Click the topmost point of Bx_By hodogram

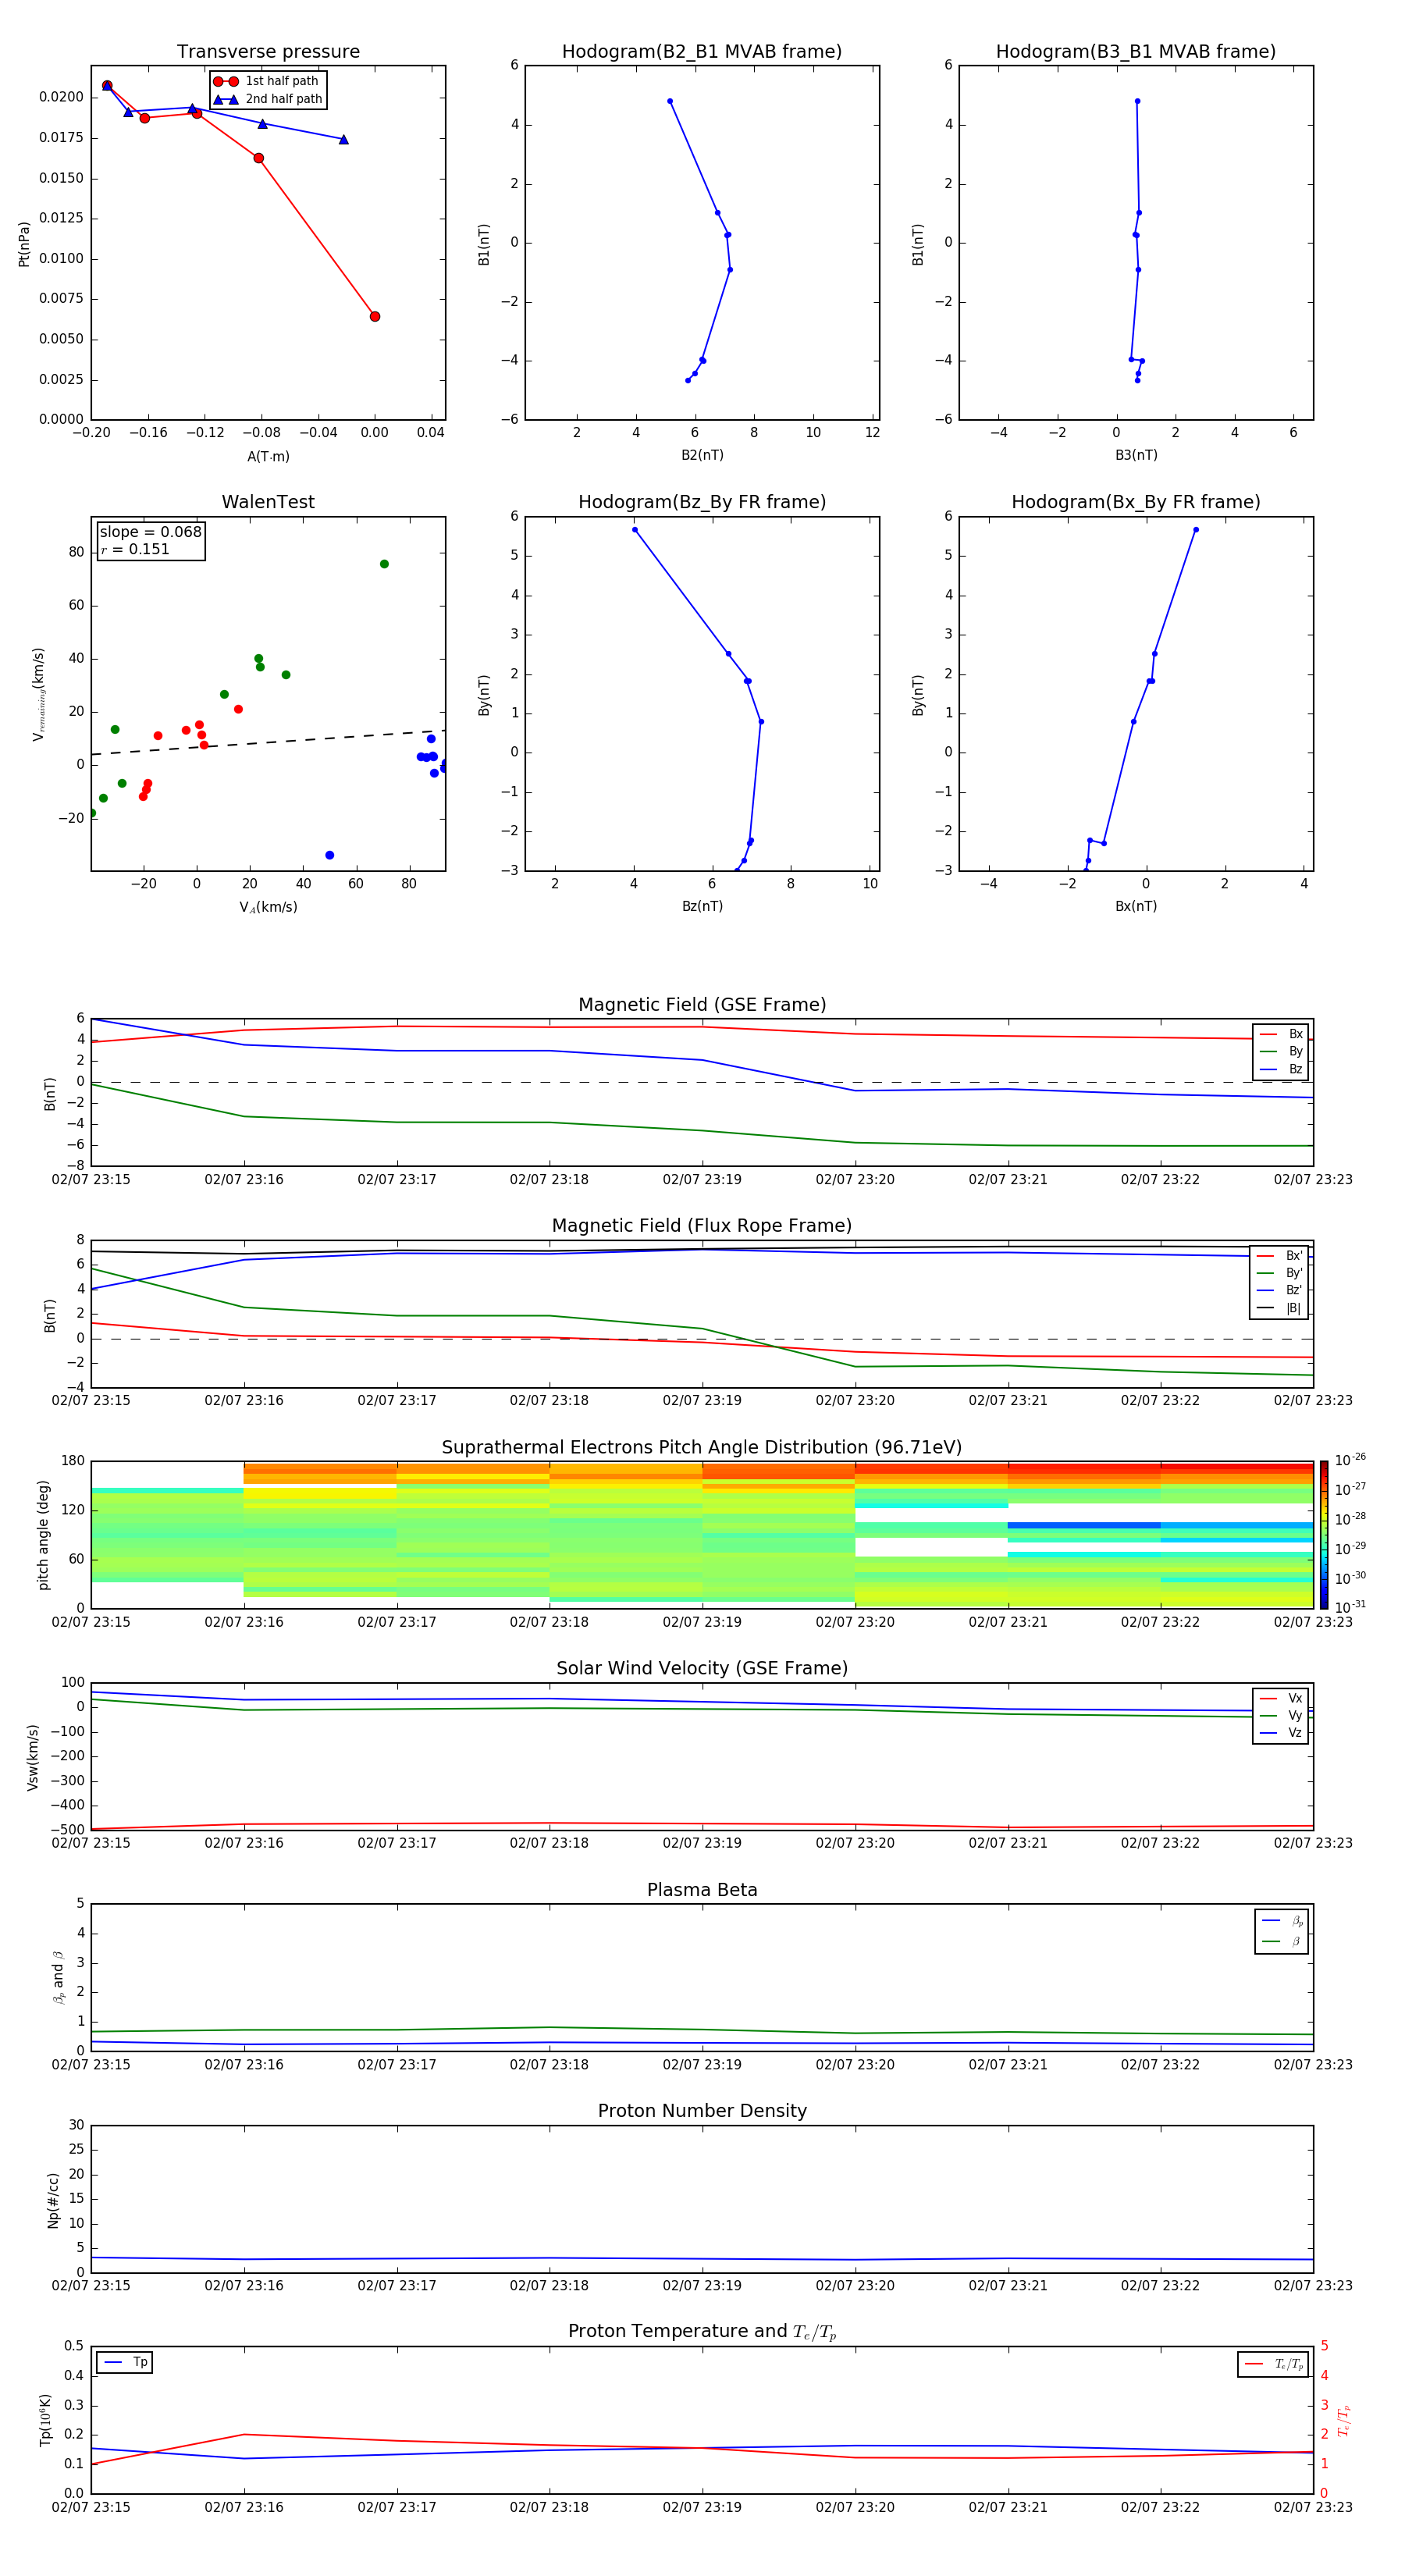[x=1196, y=530]
